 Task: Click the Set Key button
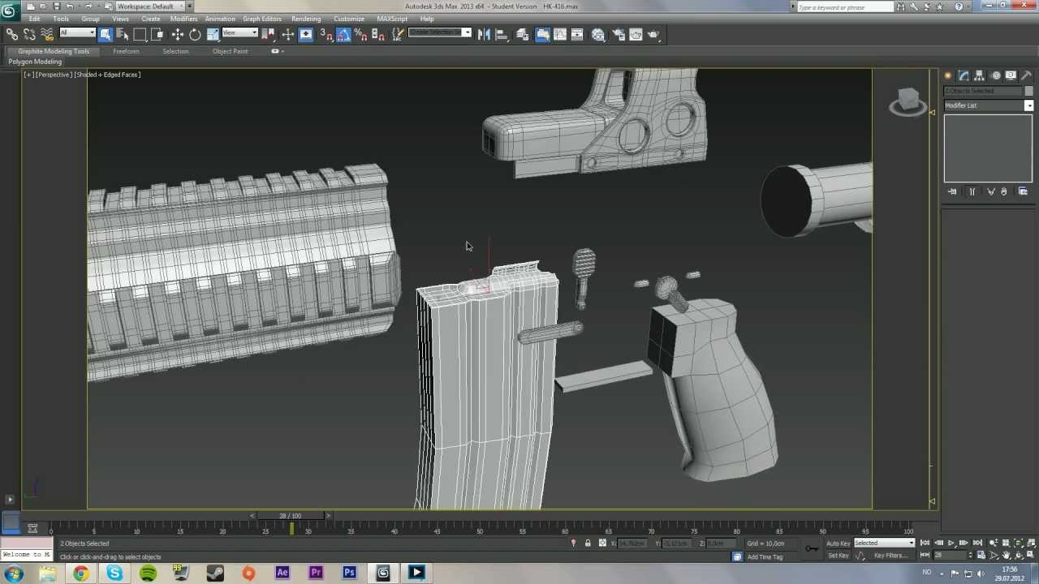(x=837, y=556)
